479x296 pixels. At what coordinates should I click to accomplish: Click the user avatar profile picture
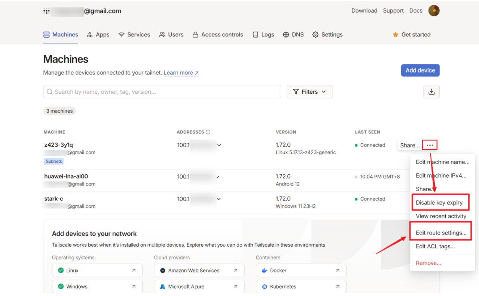[x=434, y=11]
